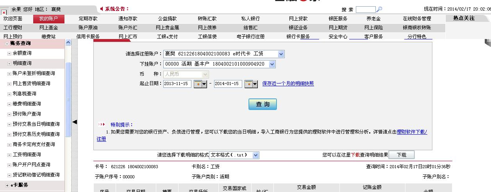Screen dimensions: 491x192
Task: Open the 欢迎页面 menu
Action: (x=13, y=19)
